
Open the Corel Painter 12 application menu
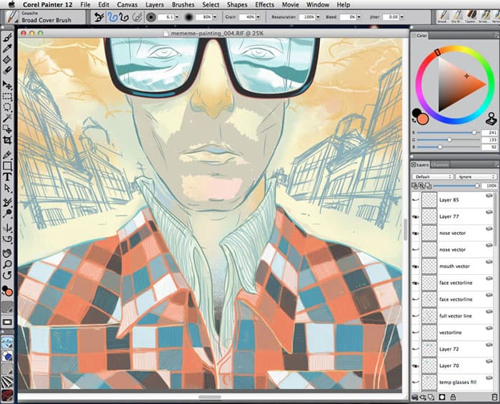(x=48, y=4)
